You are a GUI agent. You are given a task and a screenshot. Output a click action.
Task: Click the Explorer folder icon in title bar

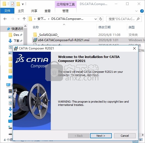click(4, 4)
